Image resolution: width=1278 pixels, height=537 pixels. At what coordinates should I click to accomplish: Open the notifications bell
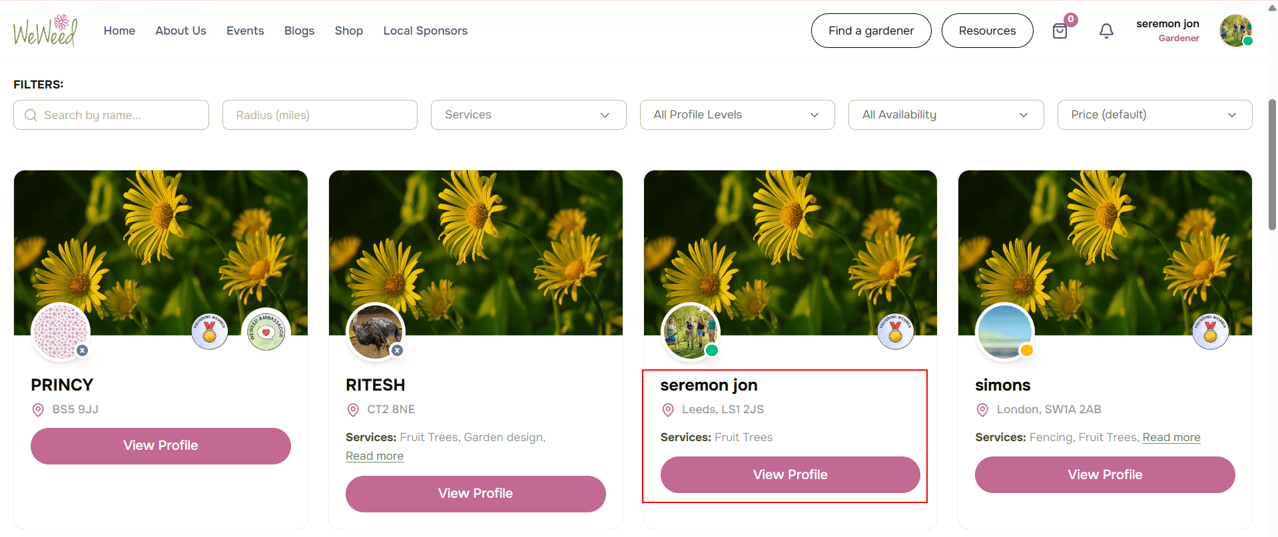coord(1106,31)
